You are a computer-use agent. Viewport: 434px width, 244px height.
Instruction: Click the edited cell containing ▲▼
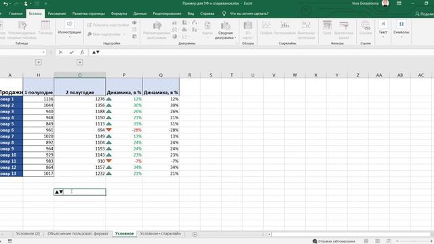click(80, 192)
